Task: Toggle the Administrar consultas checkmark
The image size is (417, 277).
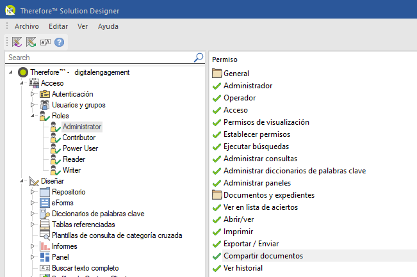Action: [x=217, y=159]
